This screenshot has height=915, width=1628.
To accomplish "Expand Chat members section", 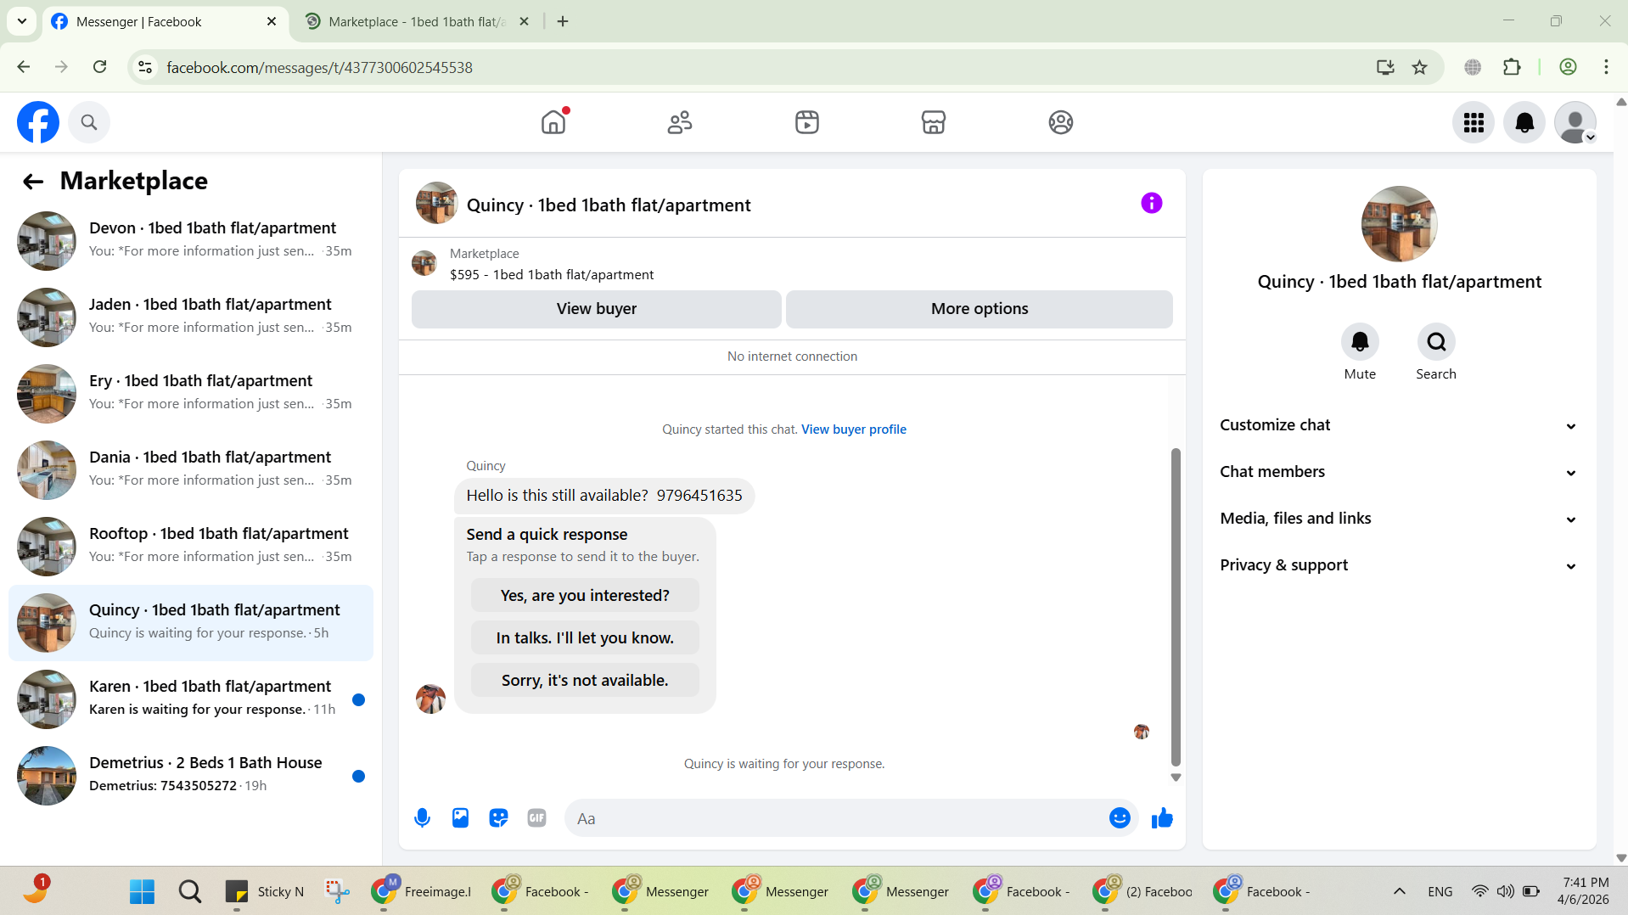I will click(1399, 472).
